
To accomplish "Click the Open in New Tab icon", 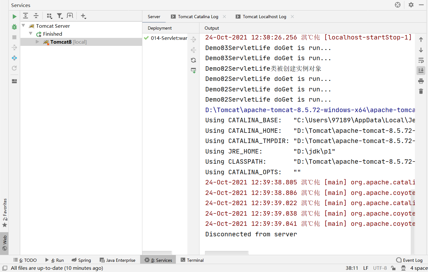I will 70,16.
